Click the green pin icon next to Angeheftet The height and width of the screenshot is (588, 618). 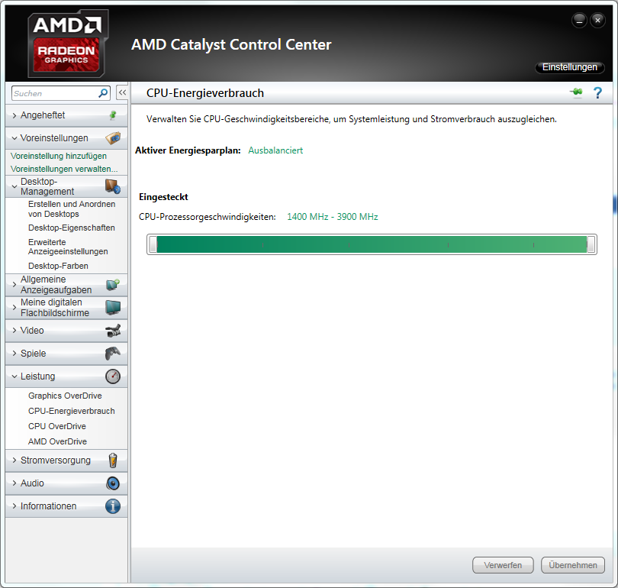(113, 115)
